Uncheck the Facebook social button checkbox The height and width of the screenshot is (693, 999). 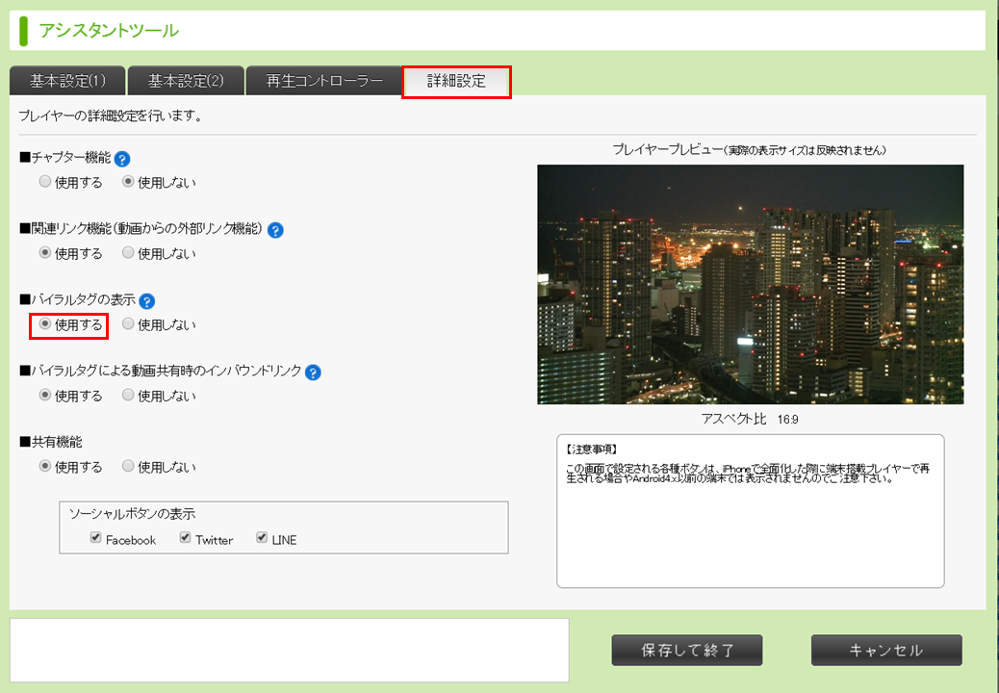96,538
